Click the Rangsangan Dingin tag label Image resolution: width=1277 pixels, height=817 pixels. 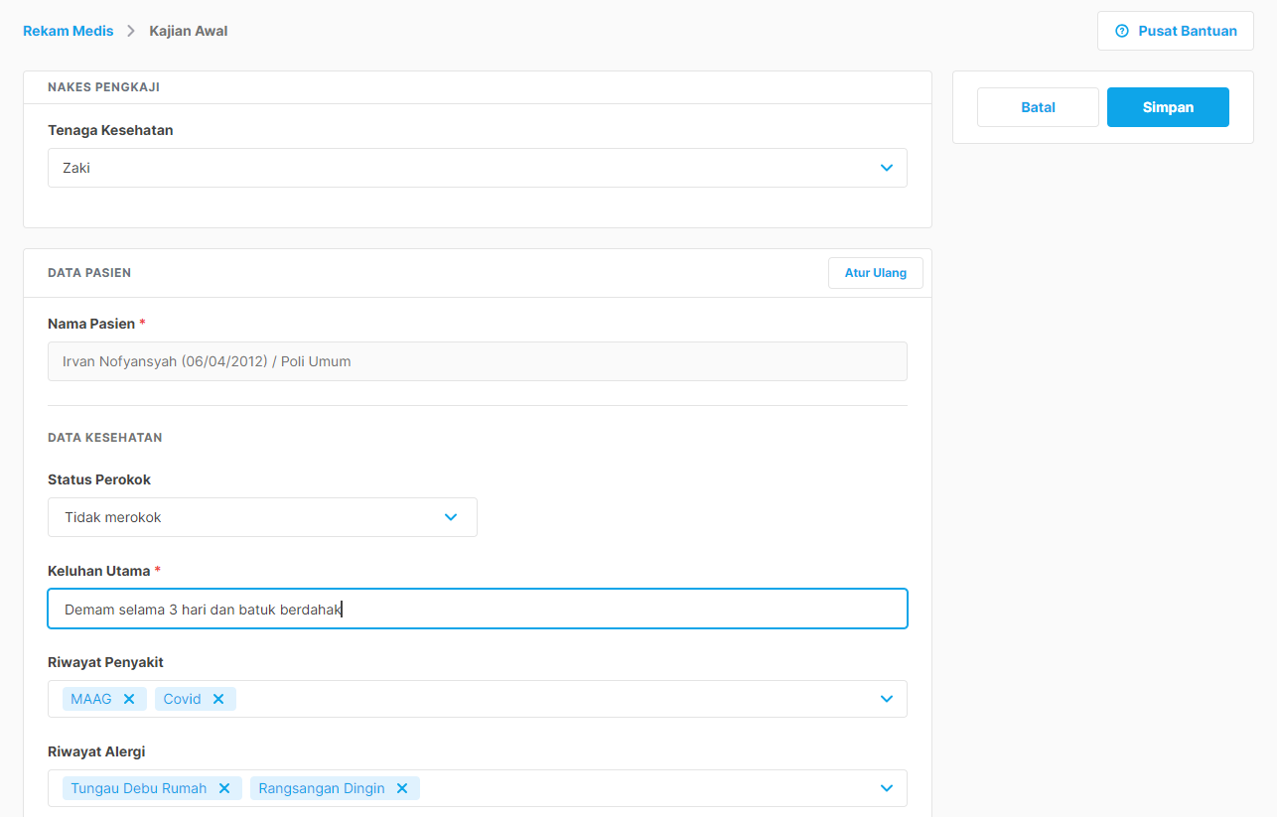322,788
